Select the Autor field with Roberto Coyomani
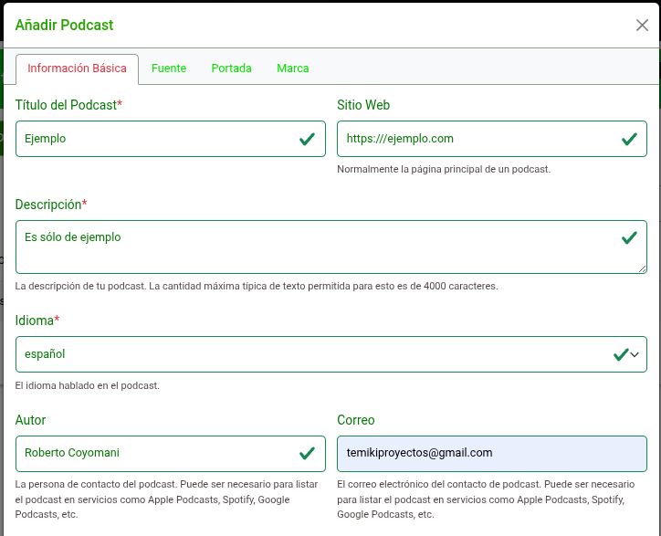661x536 pixels. pyautogui.click(x=155, y=453)
